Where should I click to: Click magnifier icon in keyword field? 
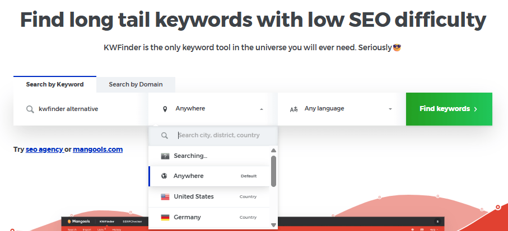tap(30, 109)
